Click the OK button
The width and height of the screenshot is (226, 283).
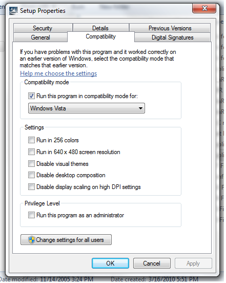[x=110, y=263]
